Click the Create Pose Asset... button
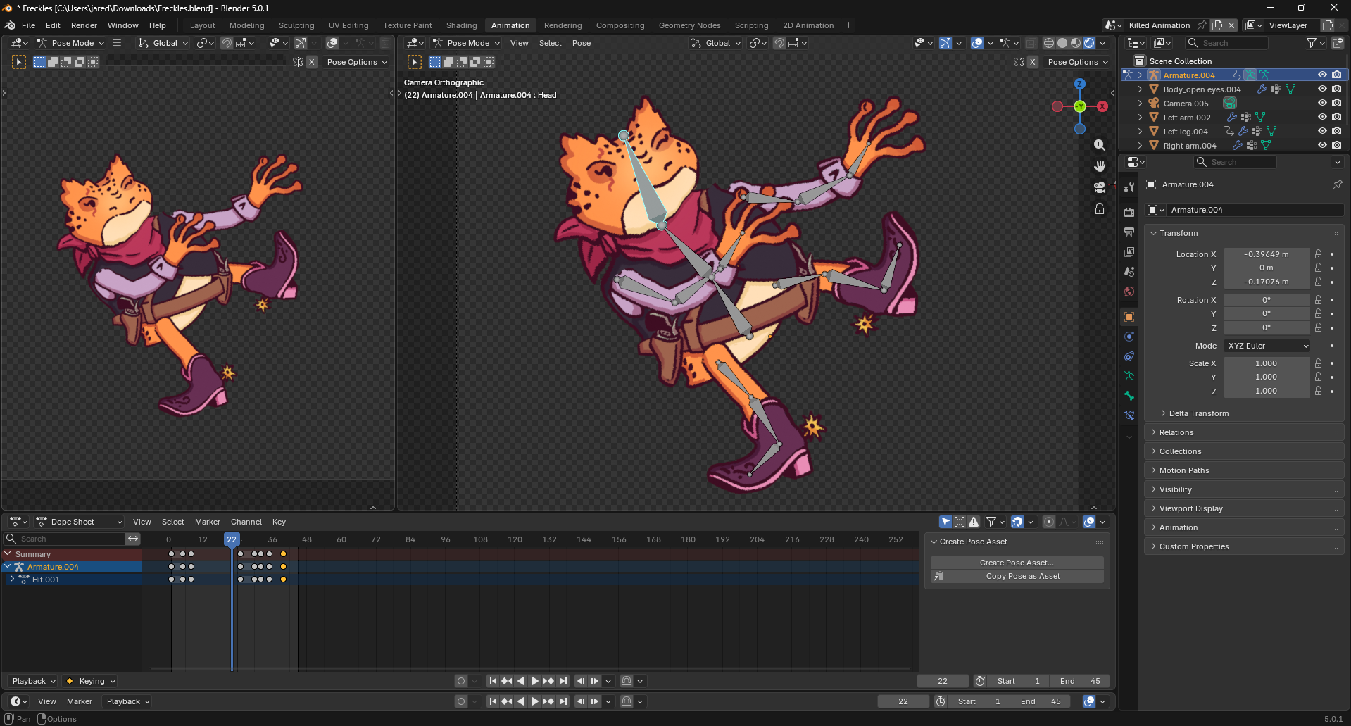The image size is (1351, 726). click(x=1017, y=563)
